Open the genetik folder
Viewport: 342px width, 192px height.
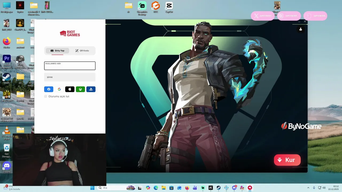point(20,114)
